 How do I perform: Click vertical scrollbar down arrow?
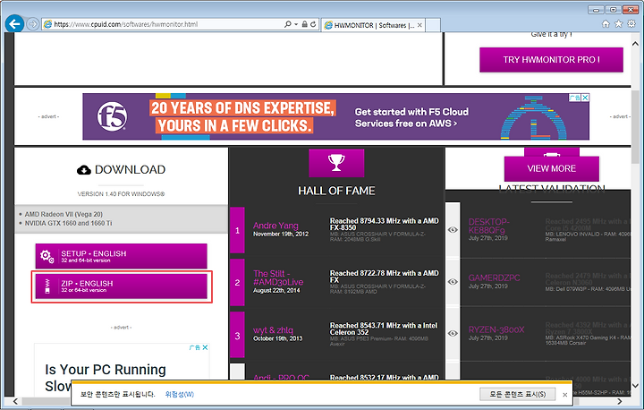click(x=635, y=385)
